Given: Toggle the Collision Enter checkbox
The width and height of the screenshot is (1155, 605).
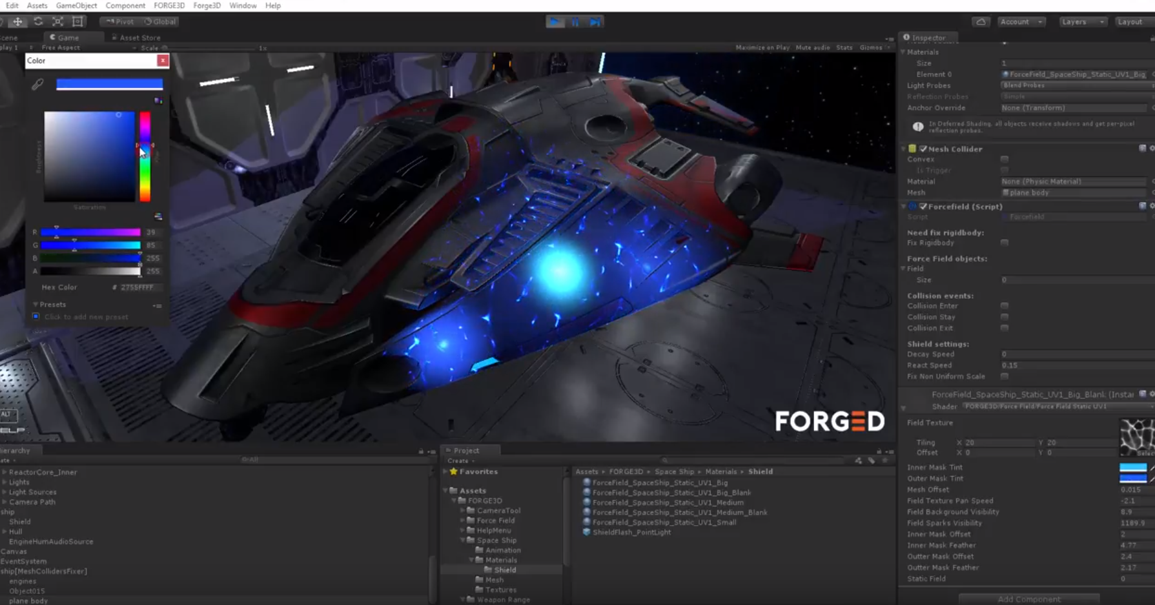Looking at the screenshot, I should click(1004, 306).
